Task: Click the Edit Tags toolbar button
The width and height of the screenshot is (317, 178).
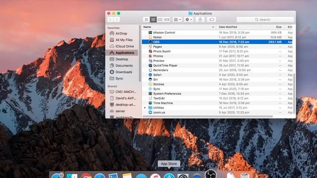Action: click(211, 20)
